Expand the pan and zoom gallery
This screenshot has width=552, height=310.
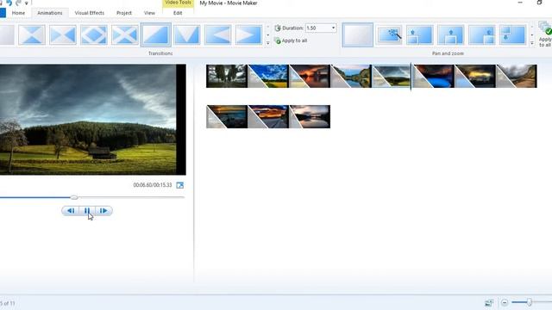532,43
